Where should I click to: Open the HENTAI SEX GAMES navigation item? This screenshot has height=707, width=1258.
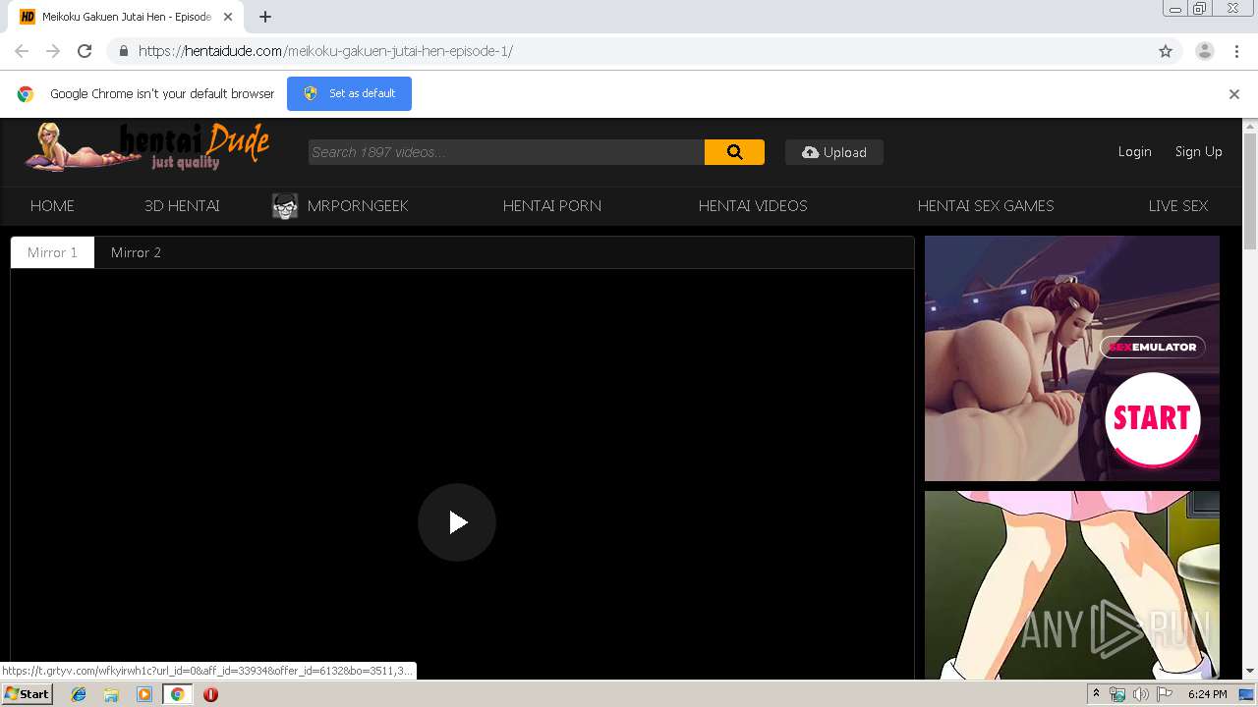click(986, 206)
